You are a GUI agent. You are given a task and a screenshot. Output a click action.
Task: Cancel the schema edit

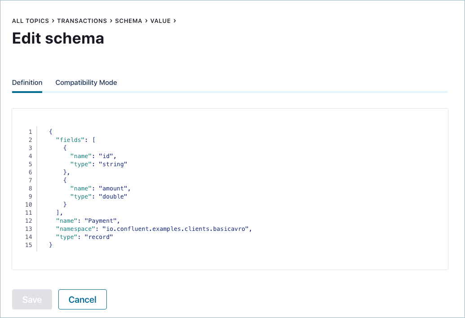point(83,300)
